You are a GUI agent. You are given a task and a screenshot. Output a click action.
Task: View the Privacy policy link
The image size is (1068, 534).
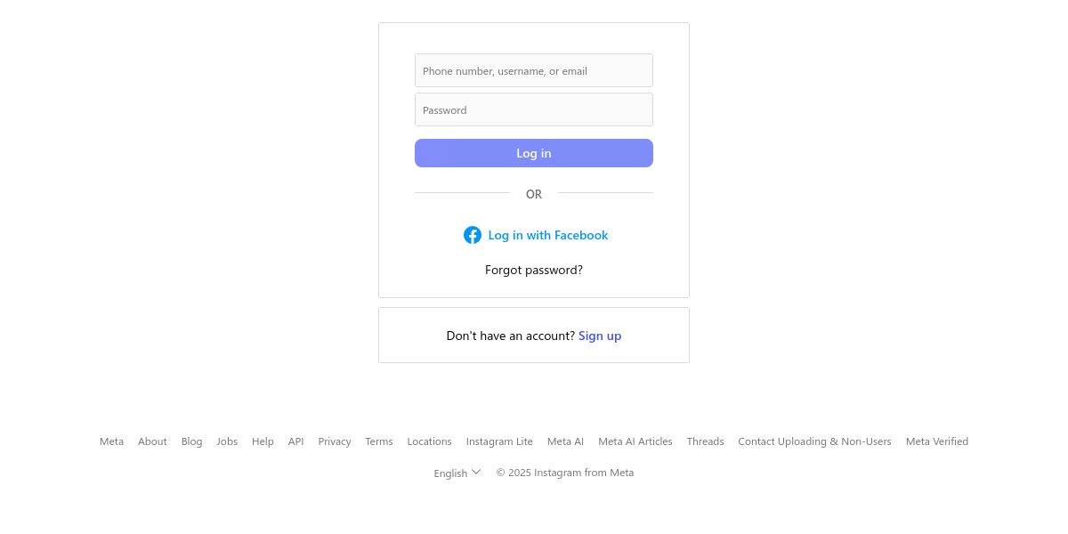tap(335, 441)
